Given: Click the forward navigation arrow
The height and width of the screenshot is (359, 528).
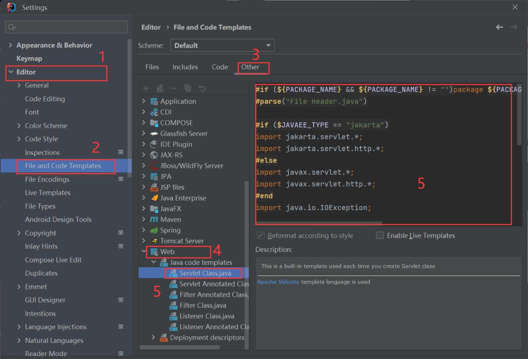Looking at the screenshot, I should coord(514,27).
